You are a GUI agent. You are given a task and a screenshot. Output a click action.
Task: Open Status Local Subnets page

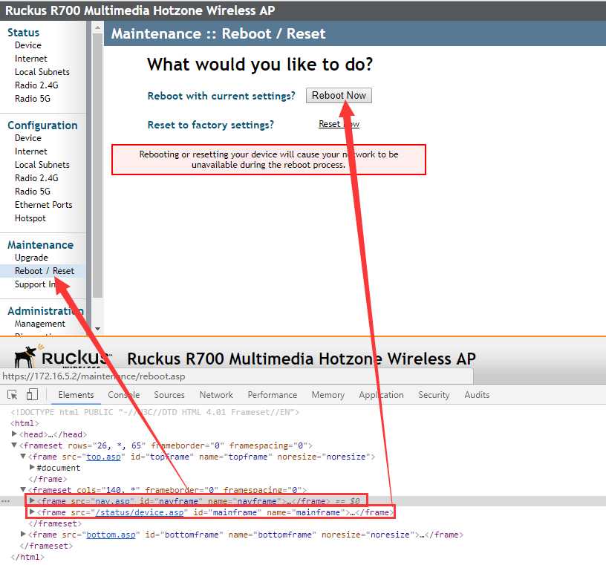(42, 72)
